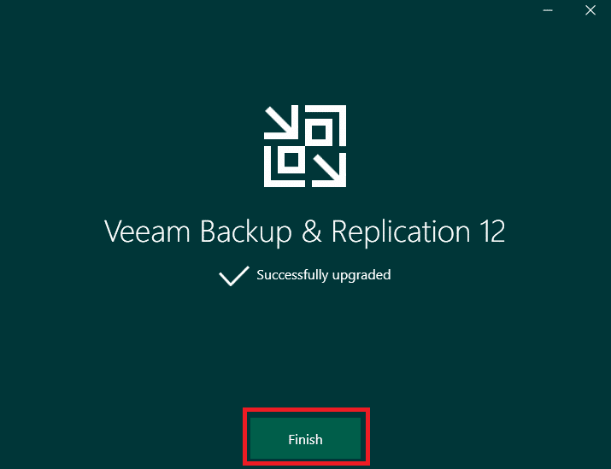This screenshot has width=611, height=469.
Task: Click the word "upgraded" in the status line
Action: [361, 275]
